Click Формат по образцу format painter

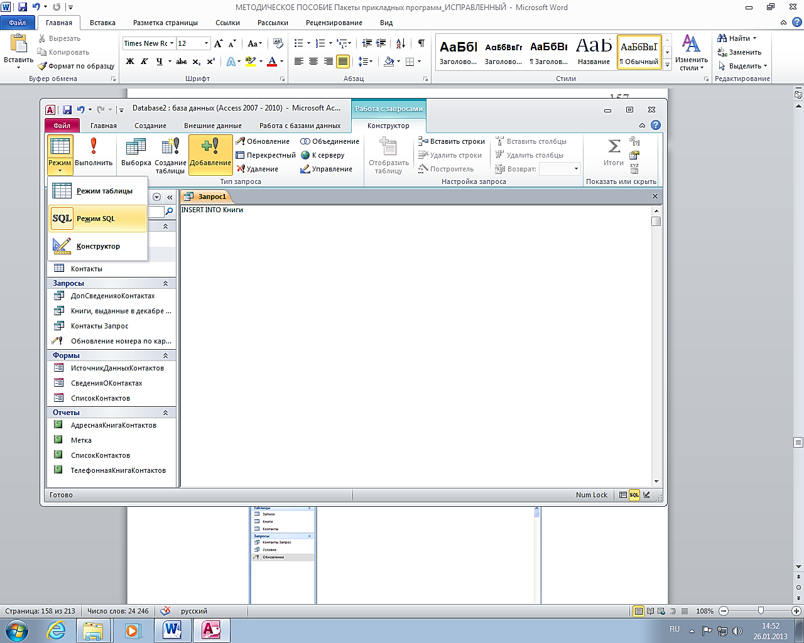tap(76, 66)
